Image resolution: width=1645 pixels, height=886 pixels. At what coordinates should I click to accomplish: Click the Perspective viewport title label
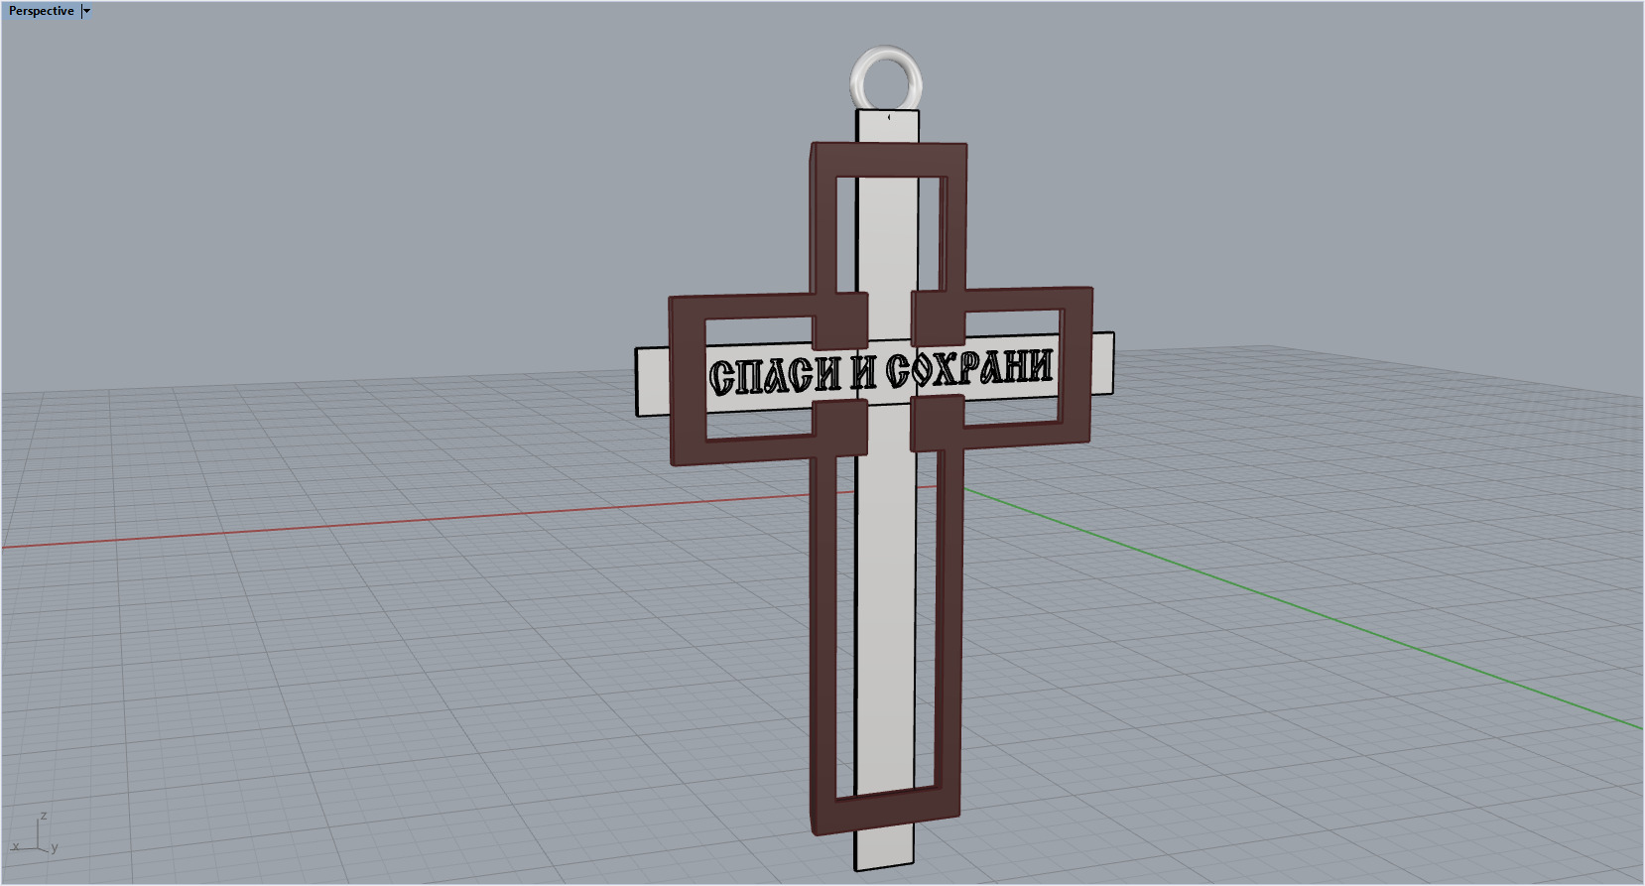[x=41, y=11]
